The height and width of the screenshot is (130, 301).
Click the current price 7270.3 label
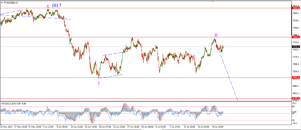click(x=295, y=47)
